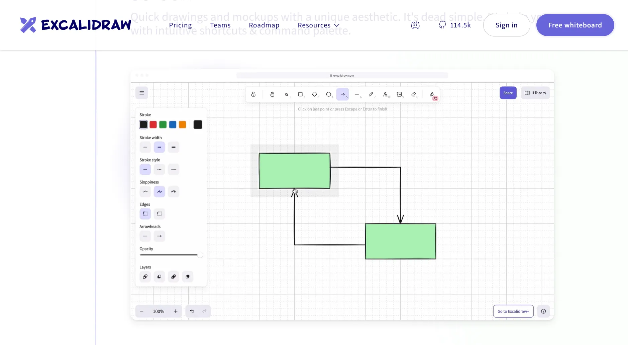Image resolution: width=628 pixels, height=345 pixels.
Task: Select the Diamond shape tool
Action: click(314, 94)
